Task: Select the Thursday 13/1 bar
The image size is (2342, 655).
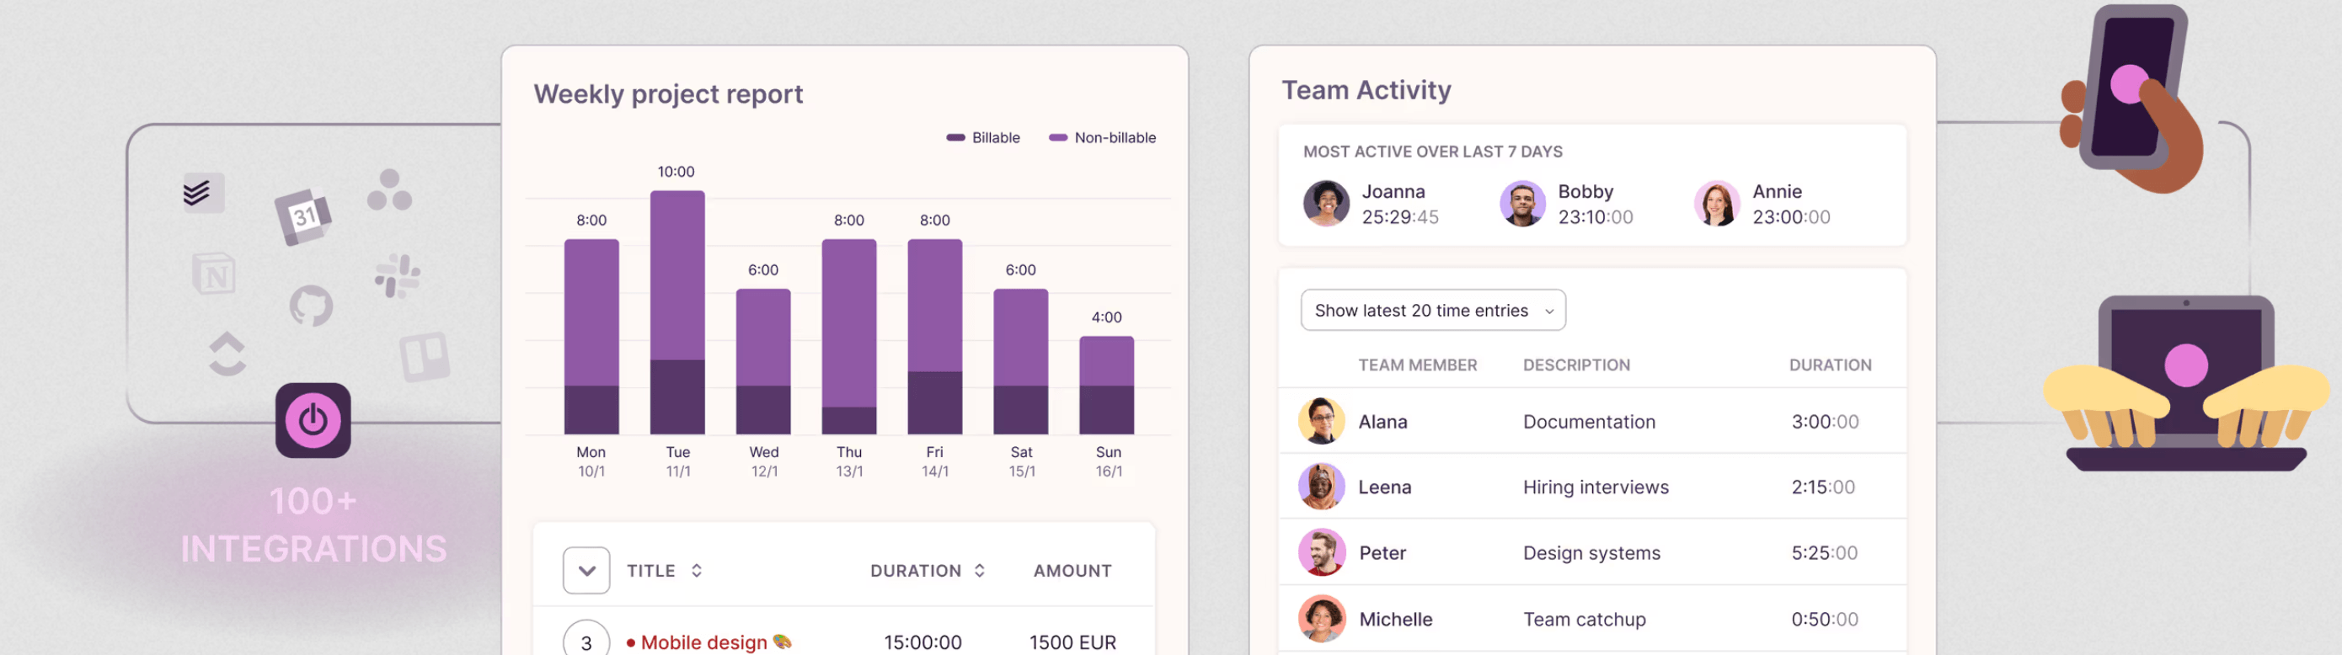Action: click(849, 337)
